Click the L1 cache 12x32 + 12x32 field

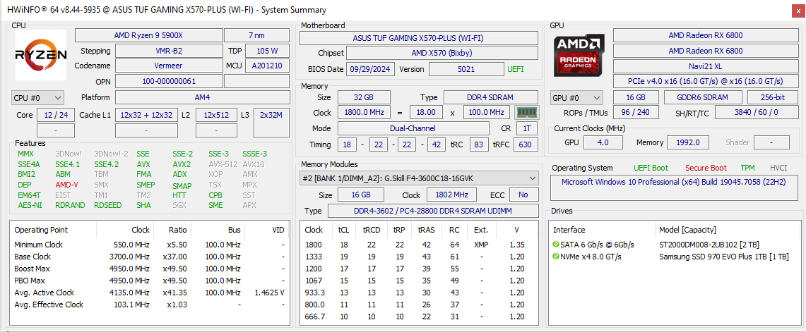146,115
